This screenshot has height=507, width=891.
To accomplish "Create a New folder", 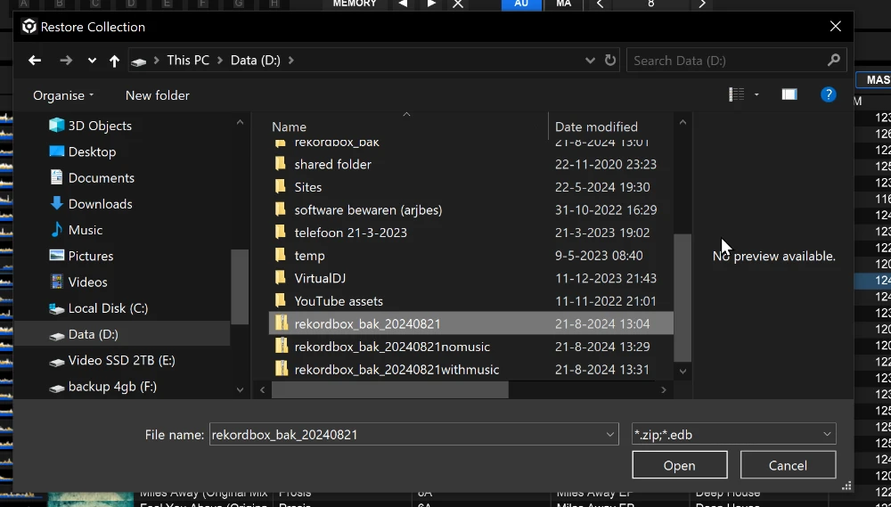I will pyautogui.click(x=158, y=95).
